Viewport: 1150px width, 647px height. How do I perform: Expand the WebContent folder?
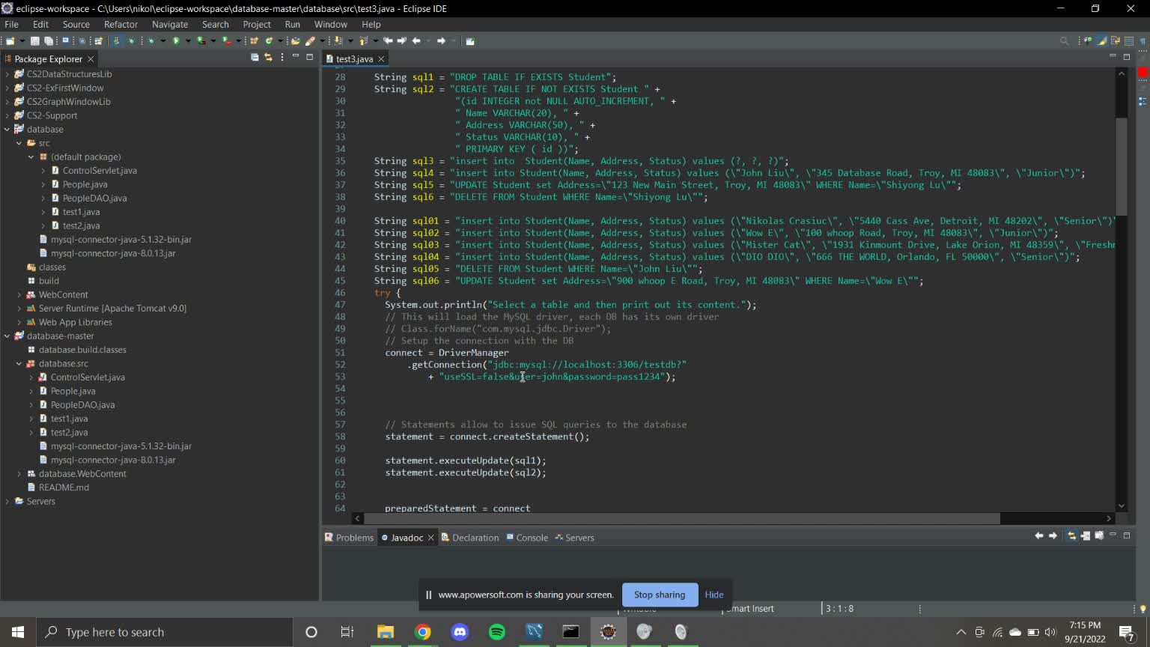(19, 295)
